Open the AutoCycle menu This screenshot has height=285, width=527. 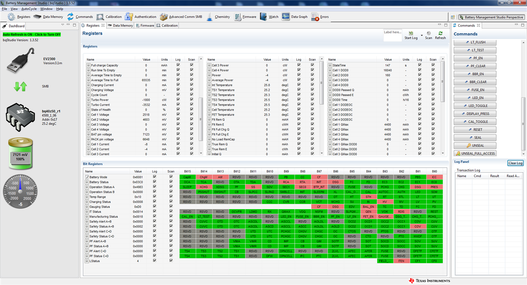29,9
